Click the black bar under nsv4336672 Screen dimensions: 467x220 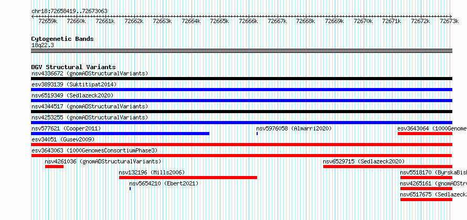242,79
